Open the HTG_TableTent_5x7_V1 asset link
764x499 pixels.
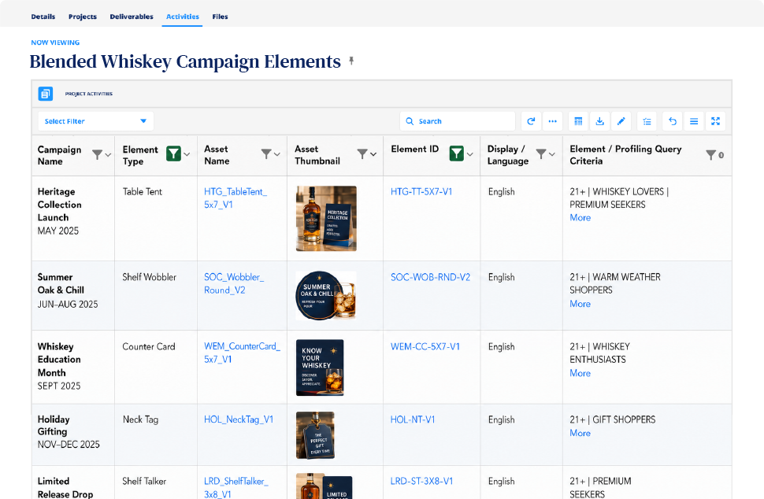tap(236, 198)
